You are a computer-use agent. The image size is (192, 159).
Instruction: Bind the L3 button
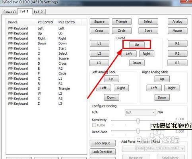(x=99, y=63)
